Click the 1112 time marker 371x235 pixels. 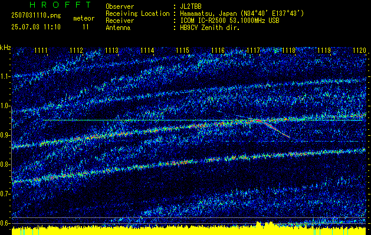pyautogui.click(x=76, y=51)
